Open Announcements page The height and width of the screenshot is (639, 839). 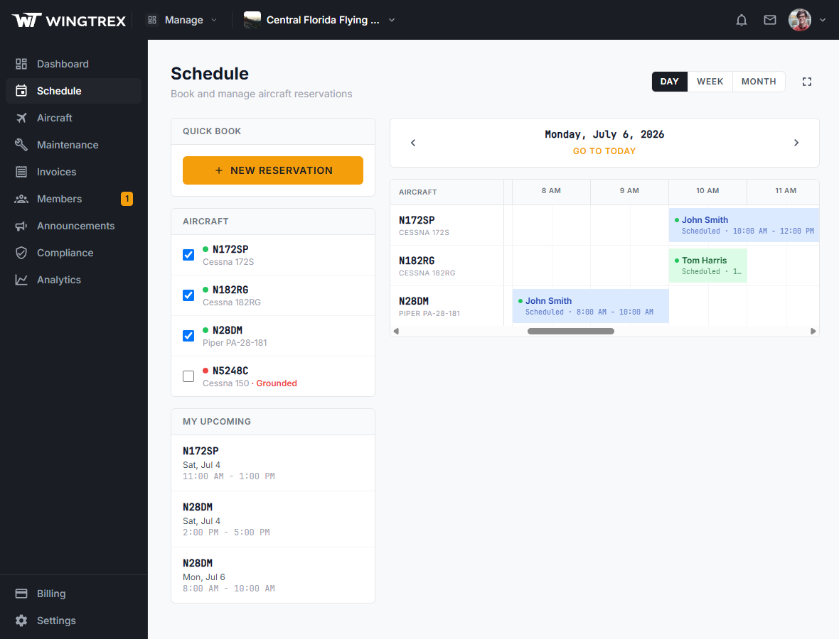(73, 226)
